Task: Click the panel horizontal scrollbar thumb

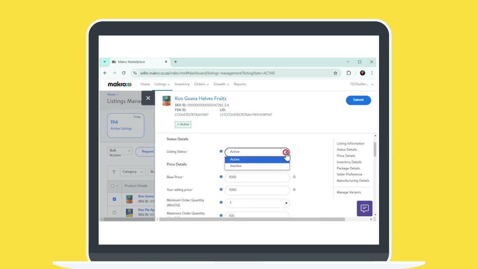Action: 252,219
